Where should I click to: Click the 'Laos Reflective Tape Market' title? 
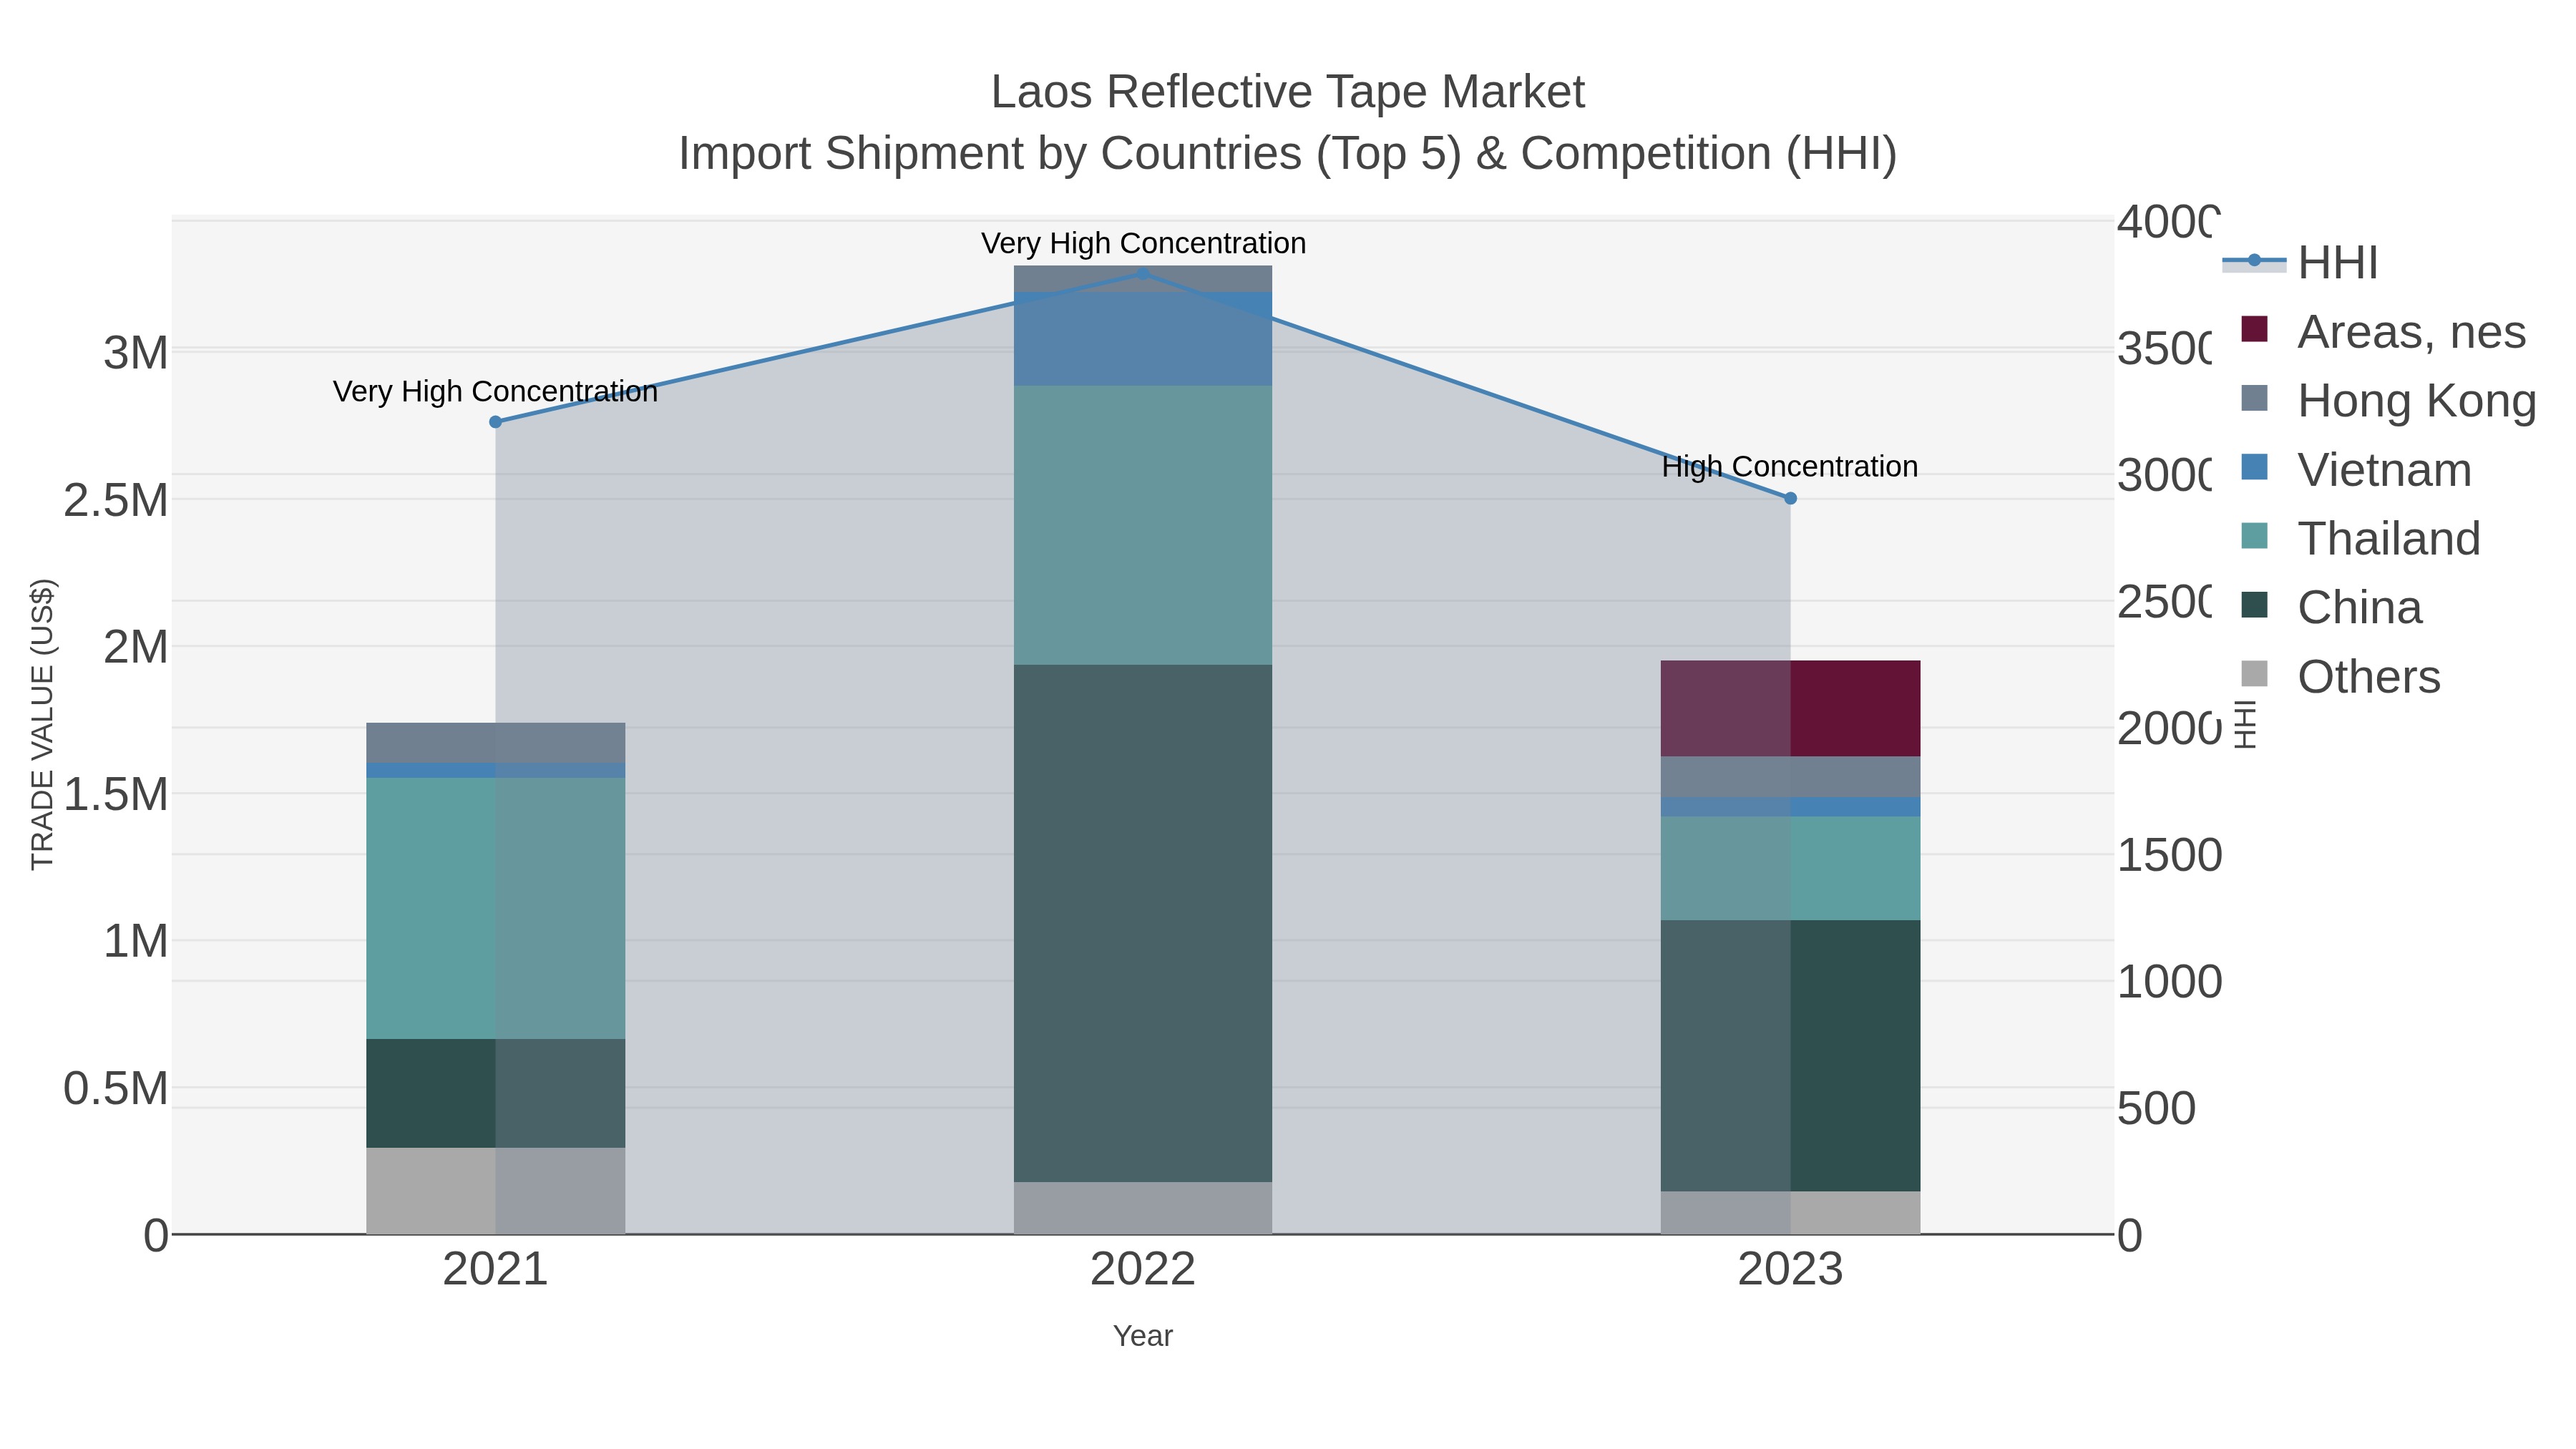(x=1288, y=92)
